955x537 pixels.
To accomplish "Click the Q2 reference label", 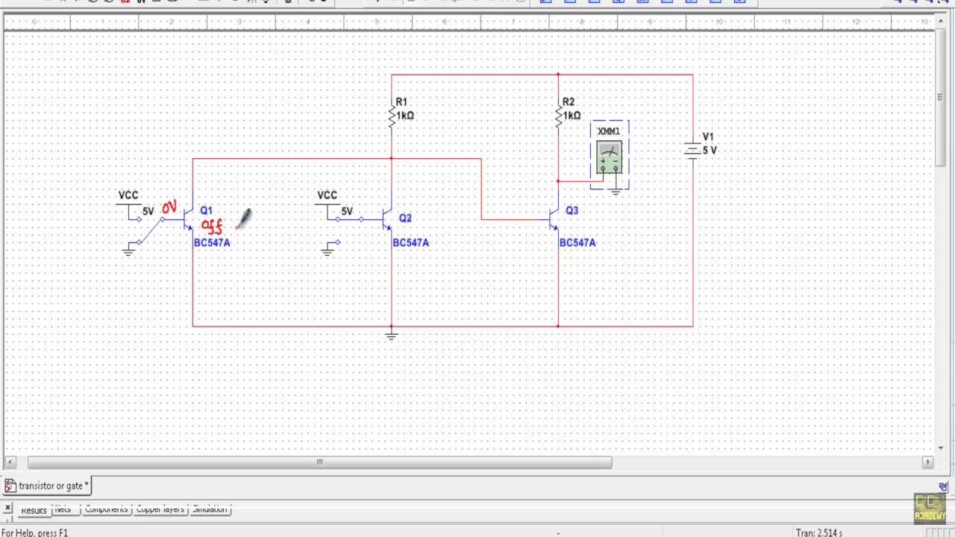I will pos(405,218).
